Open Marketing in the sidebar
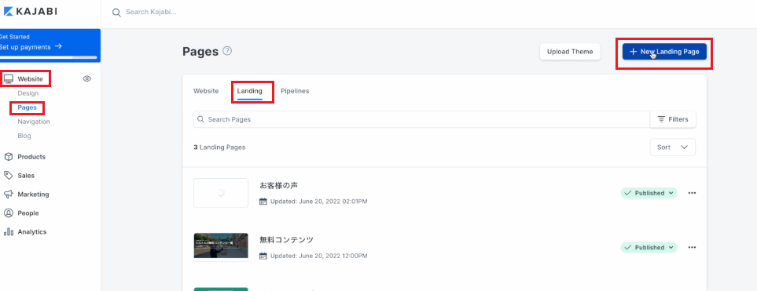Screen dimensions: 757x291 coord(33,195)
